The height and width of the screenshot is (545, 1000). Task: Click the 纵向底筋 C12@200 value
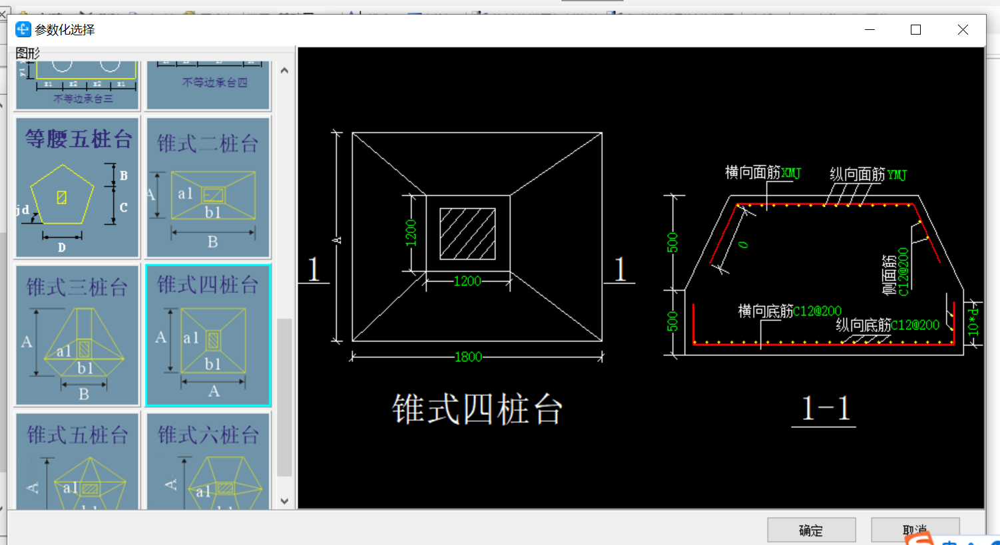coord(915,325)
